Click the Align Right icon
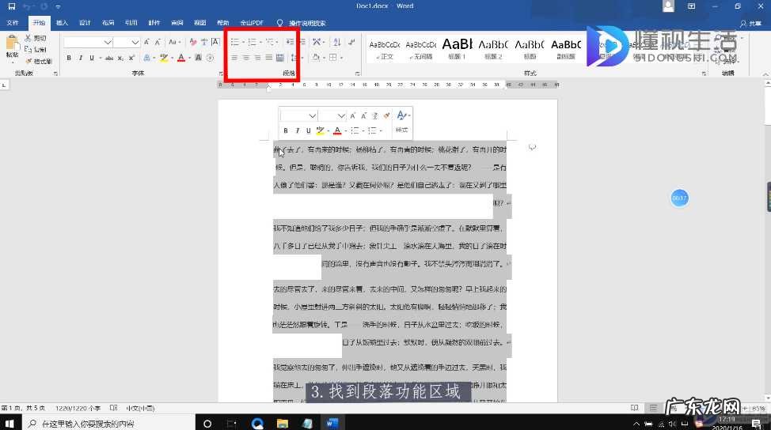 [257, 58]
